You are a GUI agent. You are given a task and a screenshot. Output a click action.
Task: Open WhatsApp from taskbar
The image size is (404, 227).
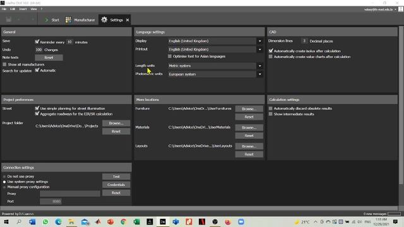(x=45, y=221)
